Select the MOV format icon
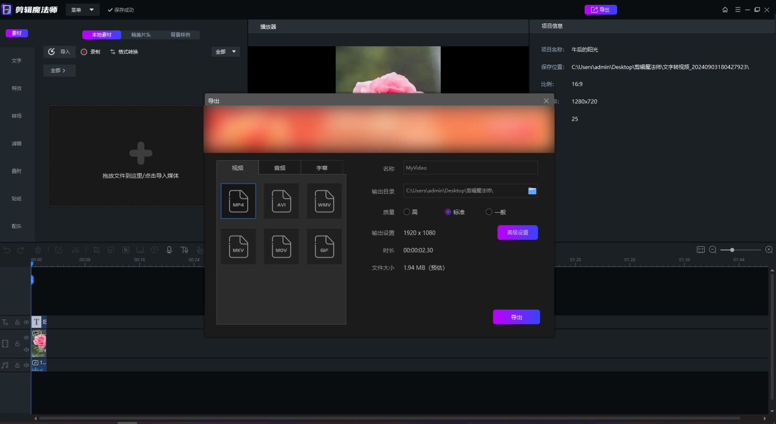776x424 pixels. pos(281,246)
